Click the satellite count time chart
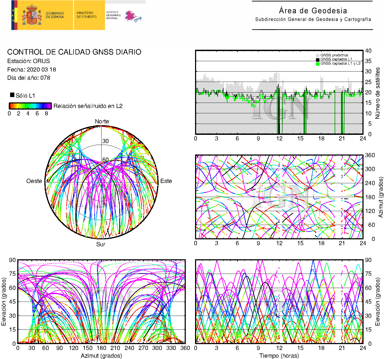384x359 pixels. pos(279,92)
